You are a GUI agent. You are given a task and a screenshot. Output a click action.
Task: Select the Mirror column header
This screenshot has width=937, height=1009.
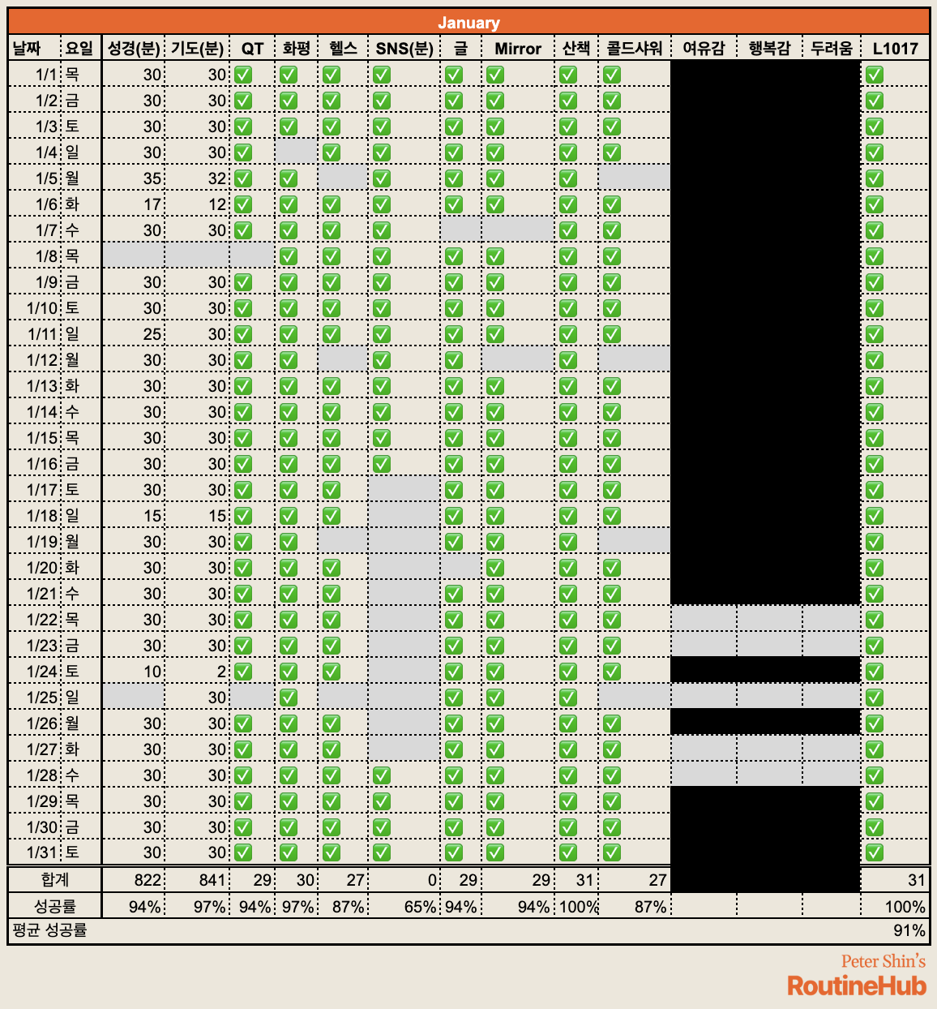pos(517,49)
